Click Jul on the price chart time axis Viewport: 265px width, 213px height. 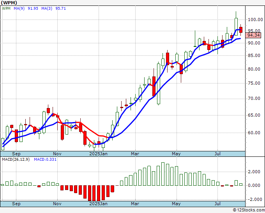218,154
